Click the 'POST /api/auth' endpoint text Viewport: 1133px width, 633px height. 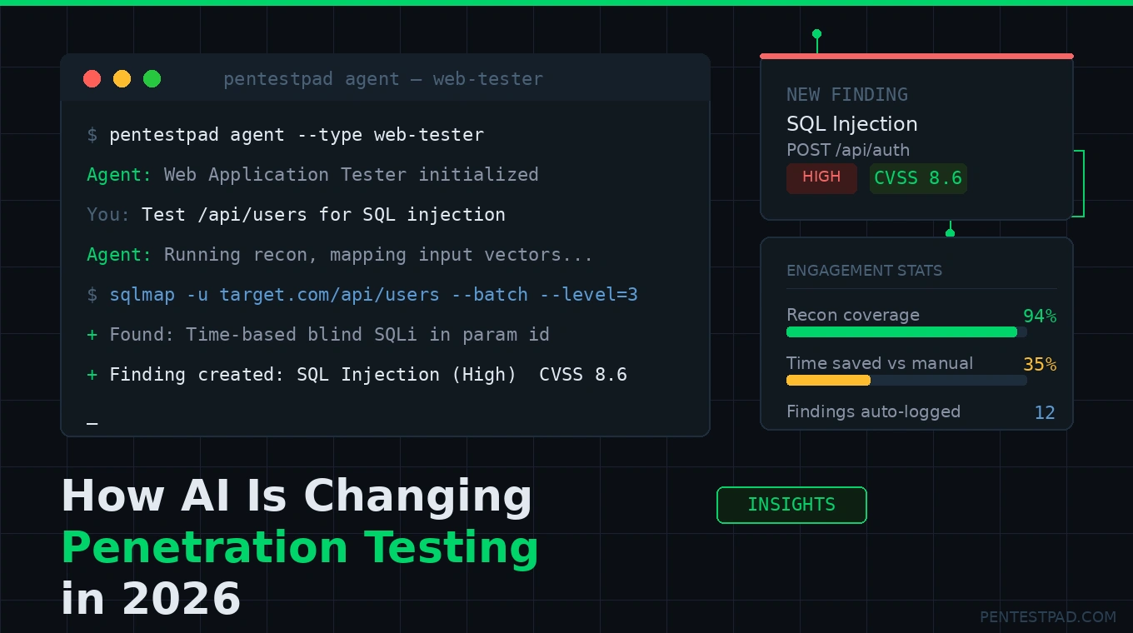click(x=848, y=151)
